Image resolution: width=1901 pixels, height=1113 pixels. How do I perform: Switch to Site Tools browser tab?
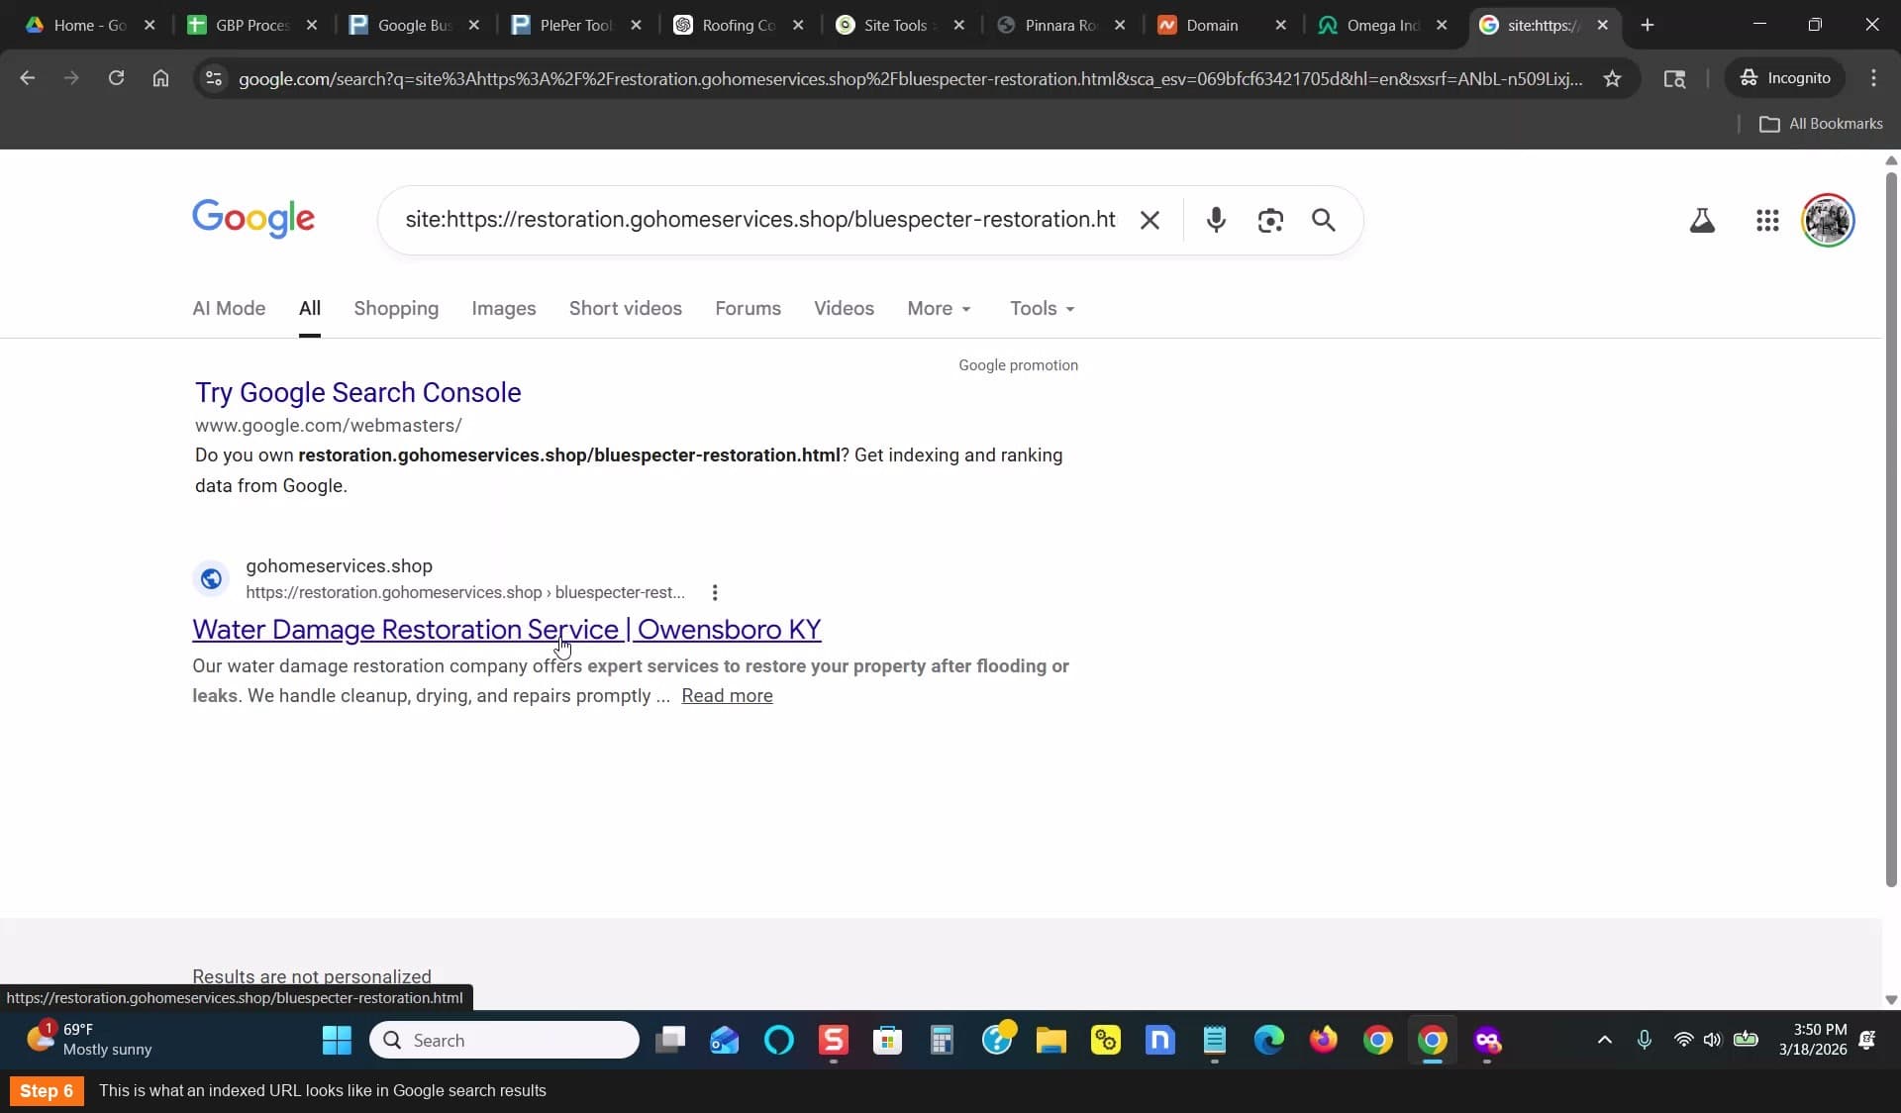pyautogui.click(x=896, y=25)
